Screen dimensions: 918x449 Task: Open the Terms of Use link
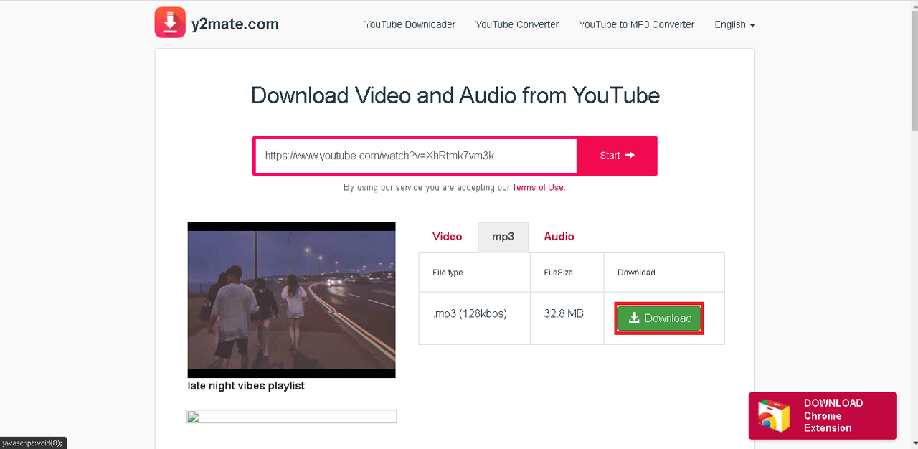coord(538,187)
